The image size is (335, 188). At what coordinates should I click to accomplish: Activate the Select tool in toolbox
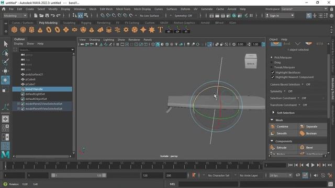6,44
